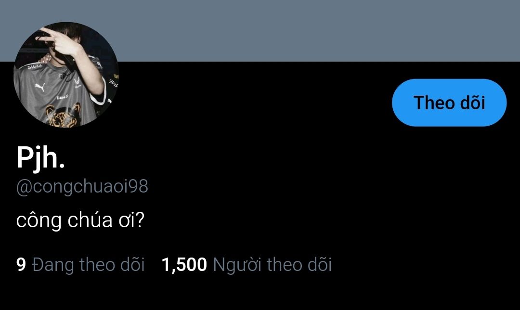Select the display name Pjh.
This screenshot has height=310, width=520.
click(40, 158)
